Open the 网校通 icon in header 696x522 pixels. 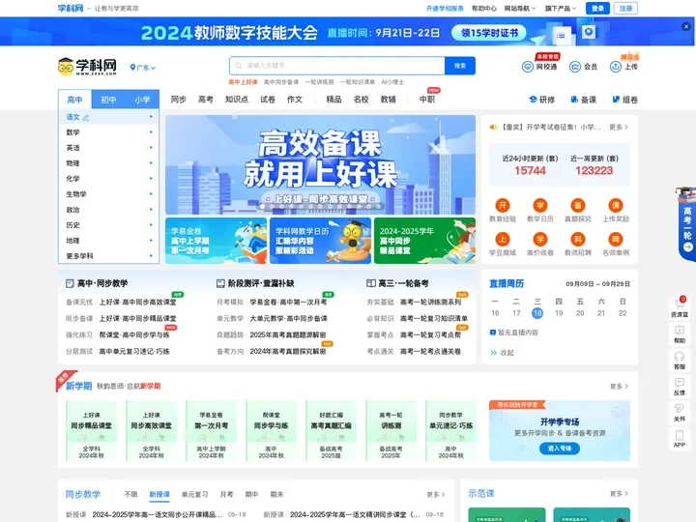528,67
